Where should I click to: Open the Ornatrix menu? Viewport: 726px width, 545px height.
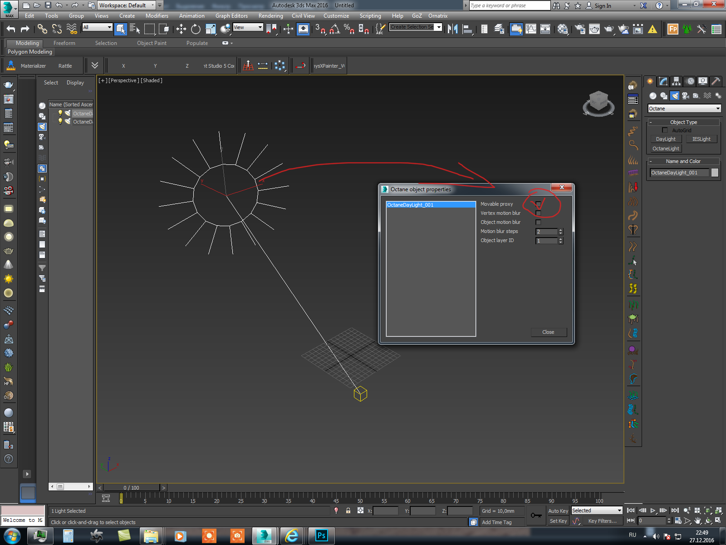[438, 16]
